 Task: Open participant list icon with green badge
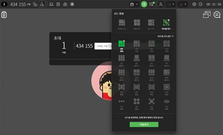(152, 4)
